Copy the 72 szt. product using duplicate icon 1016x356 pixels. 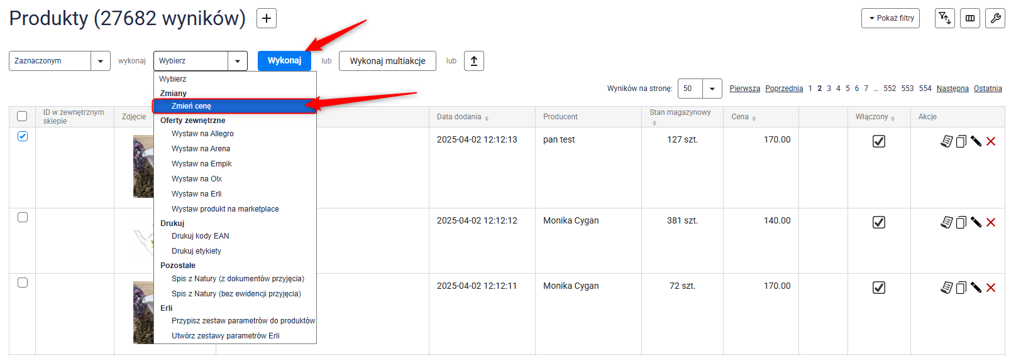tap(961, 288)
